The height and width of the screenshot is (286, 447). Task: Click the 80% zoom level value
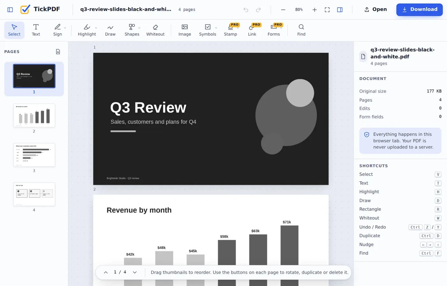point(299,10)
